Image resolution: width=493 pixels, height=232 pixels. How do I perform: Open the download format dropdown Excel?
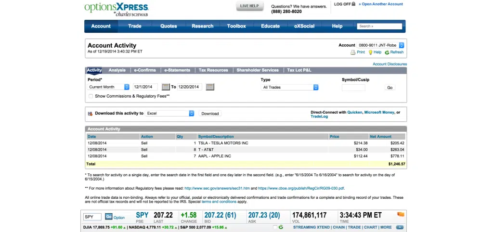[169, 114]
